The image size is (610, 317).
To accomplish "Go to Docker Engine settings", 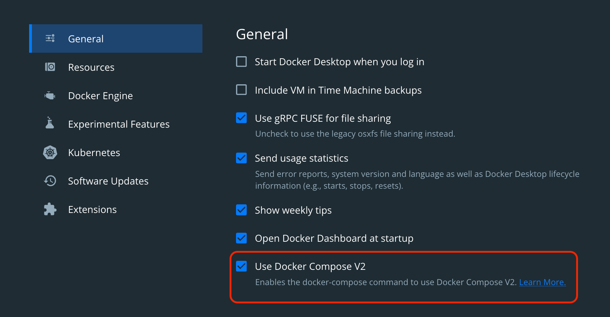I will pyautogui.click(x=116, y=95).
